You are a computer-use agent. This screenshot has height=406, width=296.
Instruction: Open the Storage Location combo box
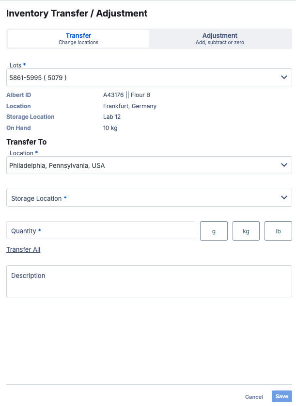point(140,198)
